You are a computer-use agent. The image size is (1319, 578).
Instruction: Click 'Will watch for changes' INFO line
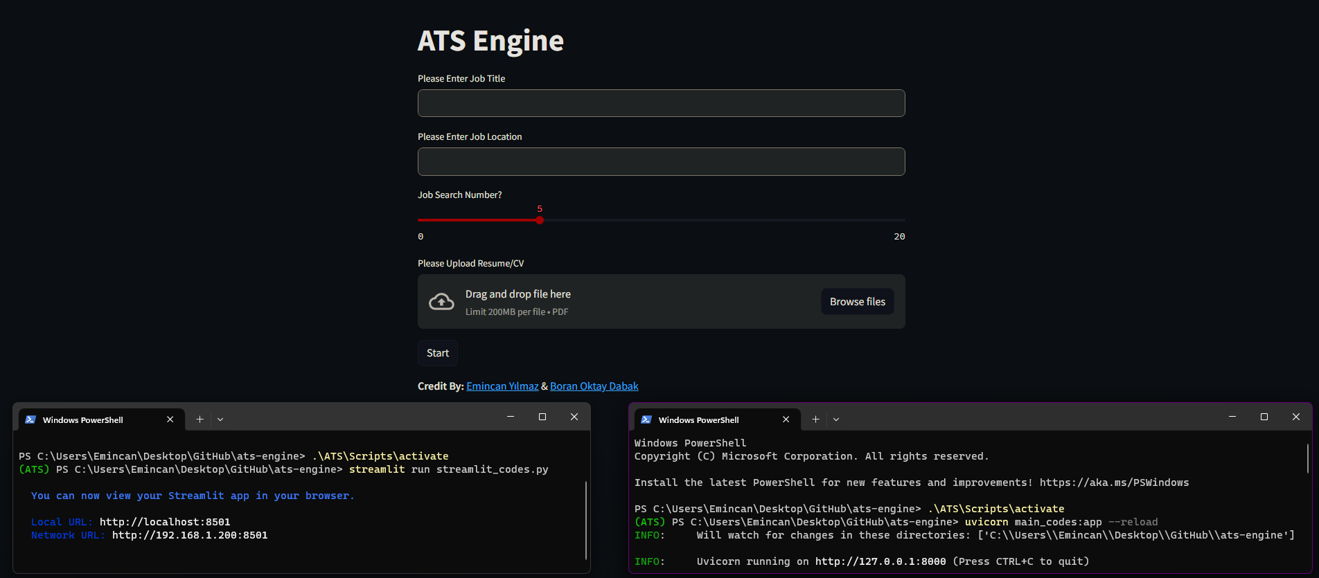click(x=964, y=535)
